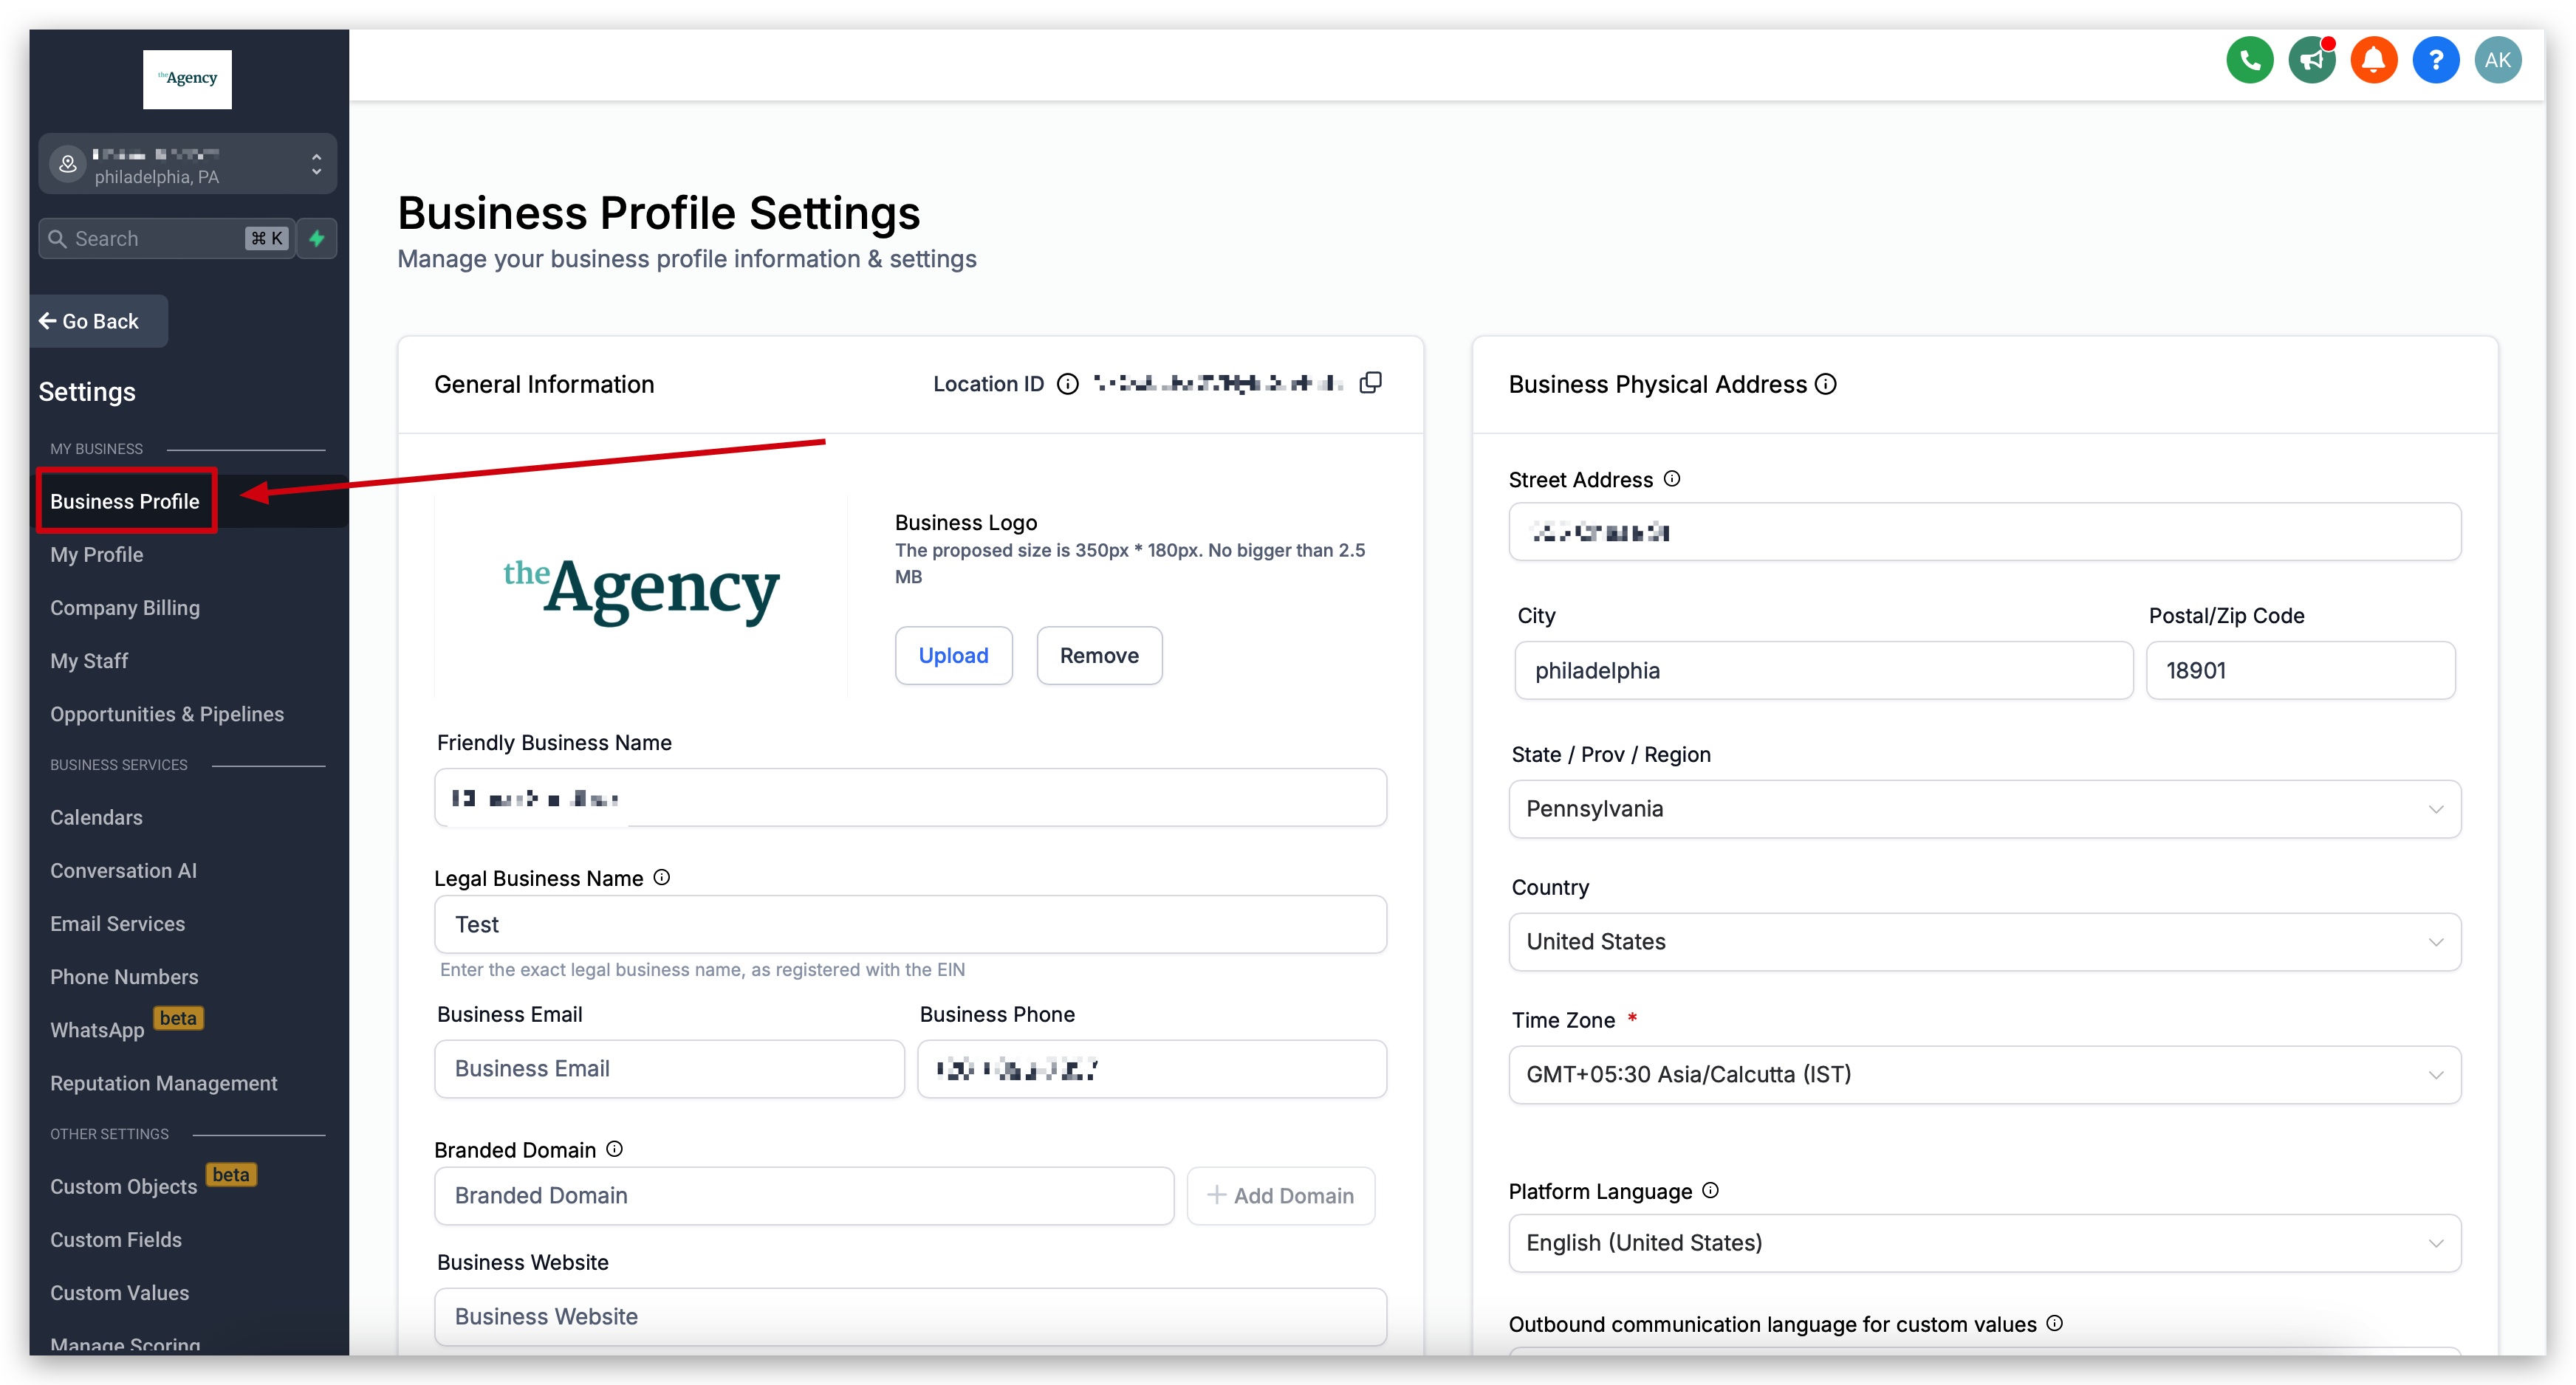Open the megaphone announcements icon
Viewport: 2576px width, 1385px height.
[2311, 60]
